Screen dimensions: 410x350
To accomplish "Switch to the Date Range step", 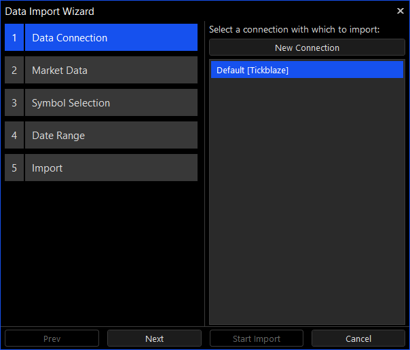I will (111, 136).
